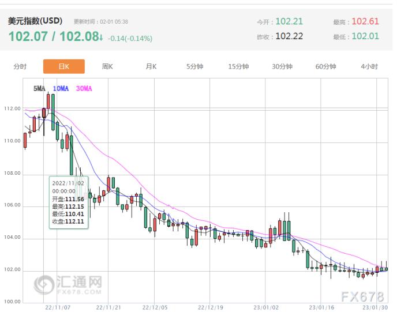Click the tall green candle at the November peak
This screenshot has height=312, width=397.
coord(53,112)
